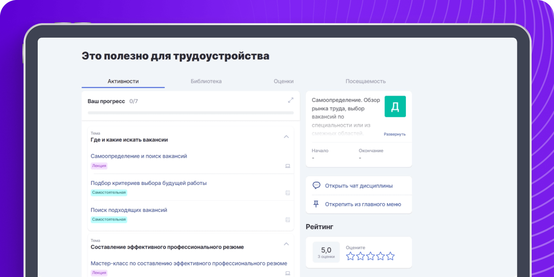Click the Самоопределение. Обзор рынка труда description
This screenshot has width=554, height=277.
[346, 117]
